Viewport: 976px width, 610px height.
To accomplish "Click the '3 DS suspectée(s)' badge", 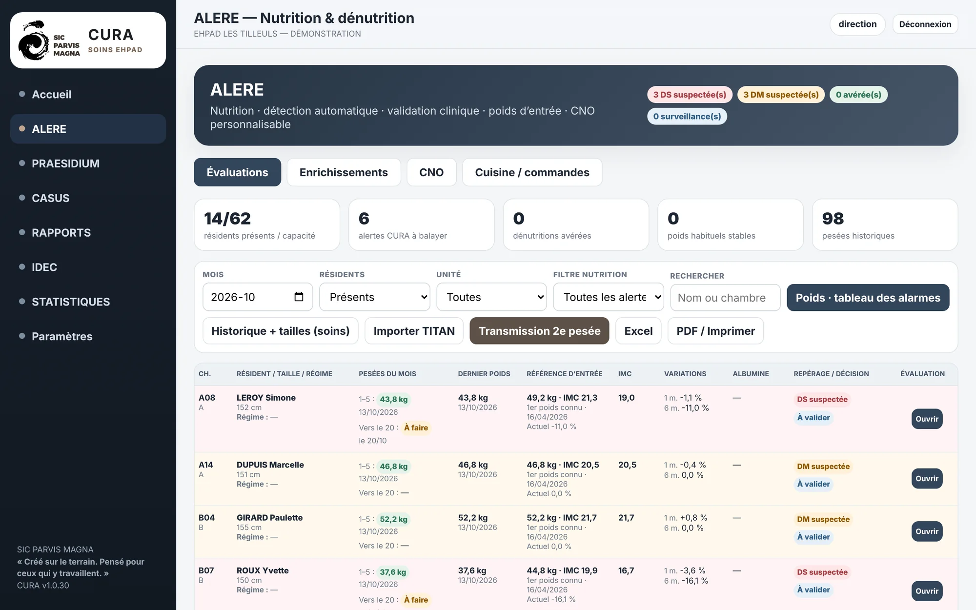I will [690, 95].
